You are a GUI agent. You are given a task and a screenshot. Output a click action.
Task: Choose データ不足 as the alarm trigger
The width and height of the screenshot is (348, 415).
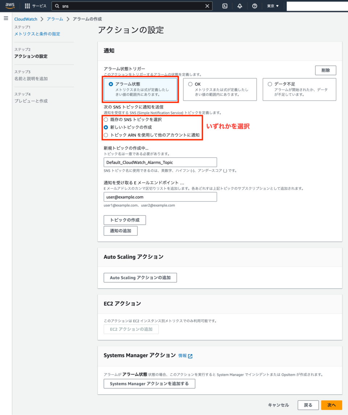pos(269,84)
